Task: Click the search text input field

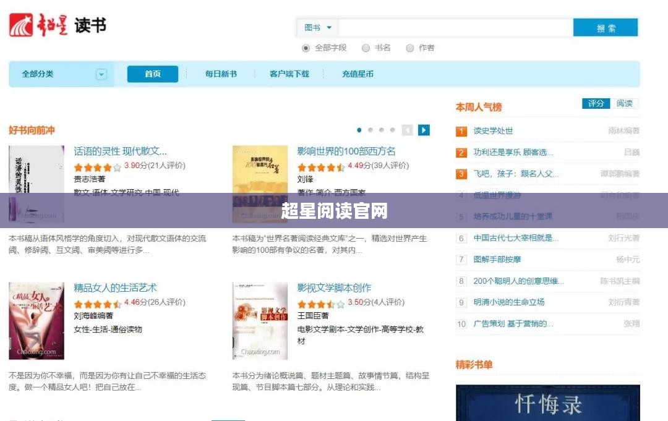Action: coord(455,28)
